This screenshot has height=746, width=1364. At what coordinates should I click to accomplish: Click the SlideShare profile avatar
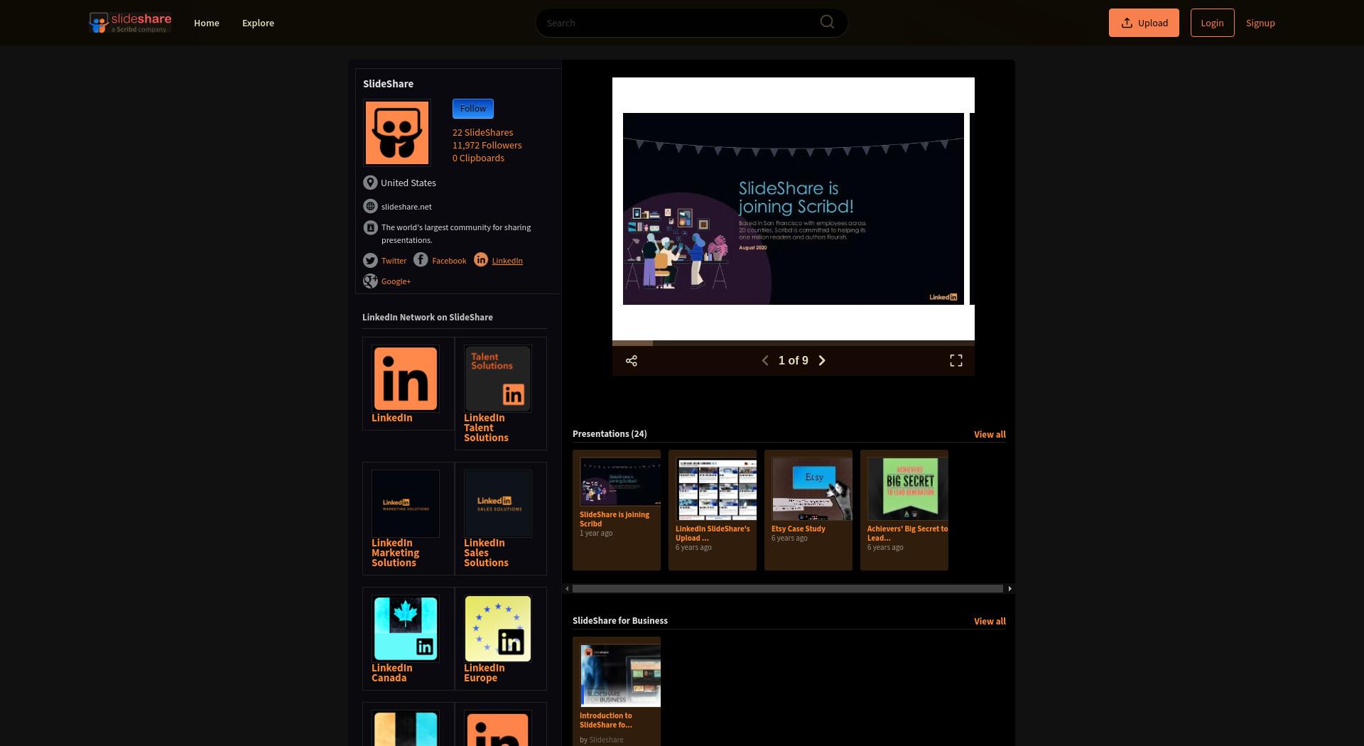click(x=397, y=133)
